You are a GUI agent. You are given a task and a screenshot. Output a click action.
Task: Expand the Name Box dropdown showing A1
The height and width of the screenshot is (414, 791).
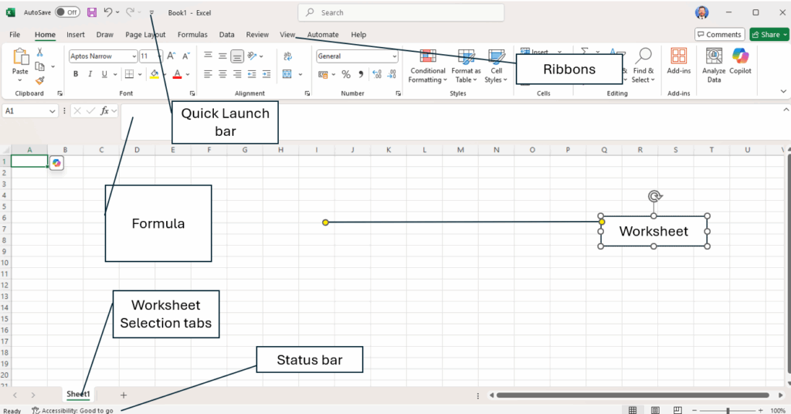(x=52, y=111)
